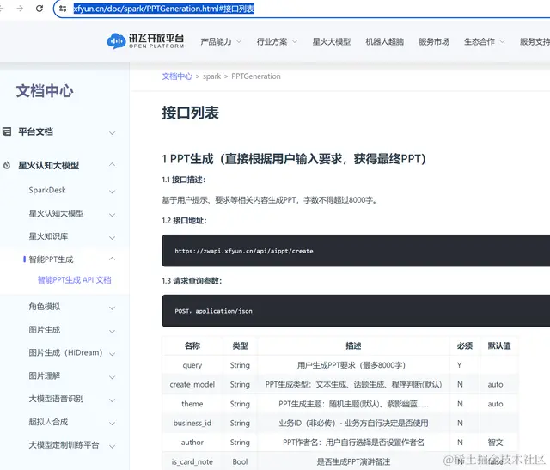Screen dimensions: 550x470
Task: Open 服务市场 in the top navigation
Action: pos(434,42)
